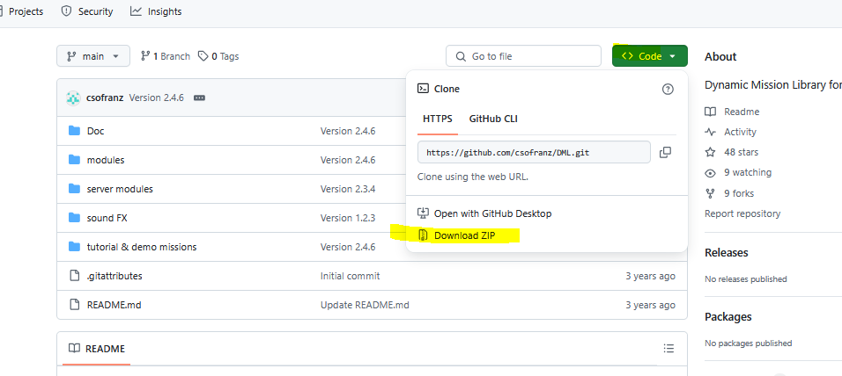This screenshot has width=842, height=376.
Task: Click the sound FX folder icon
Action: (74, 218)
